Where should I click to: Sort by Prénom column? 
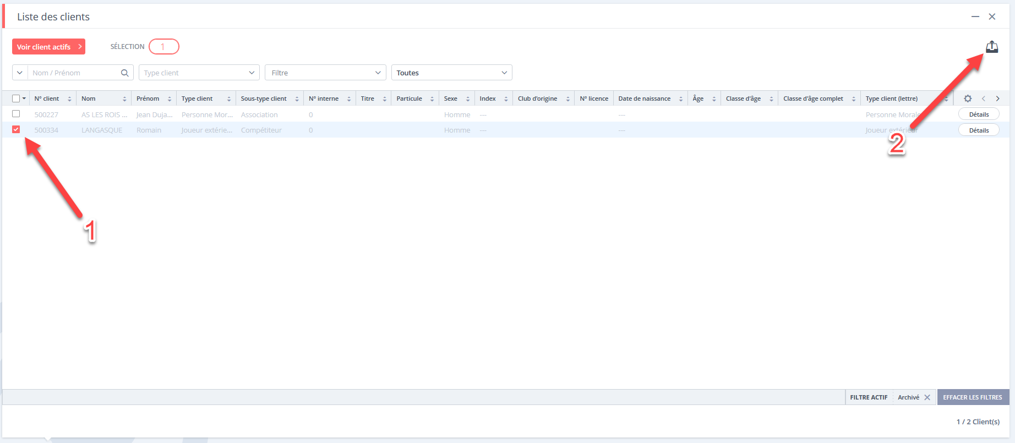[170, 99]
